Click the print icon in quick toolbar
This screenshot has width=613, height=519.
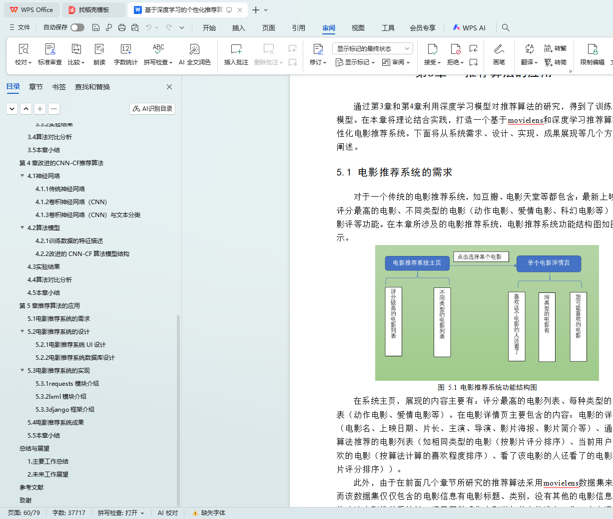(x=122, y=27)
